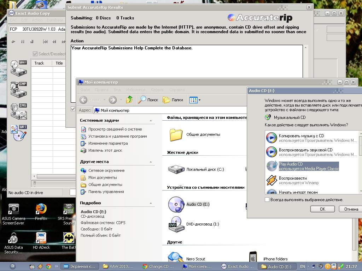The width and height of the screenshot is (362, 271).
Task: Click Просмотр сведений о системе link
Action: [x=115, y=129]
